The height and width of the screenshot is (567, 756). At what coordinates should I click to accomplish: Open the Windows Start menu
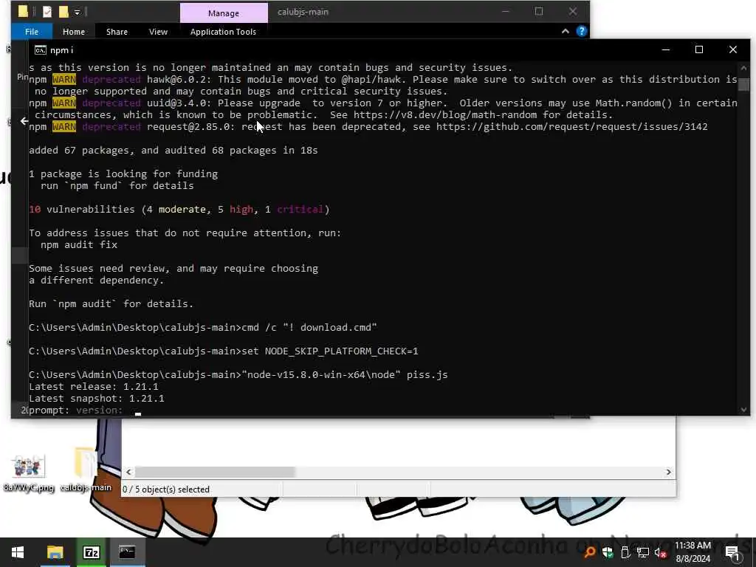coord(18,552)
